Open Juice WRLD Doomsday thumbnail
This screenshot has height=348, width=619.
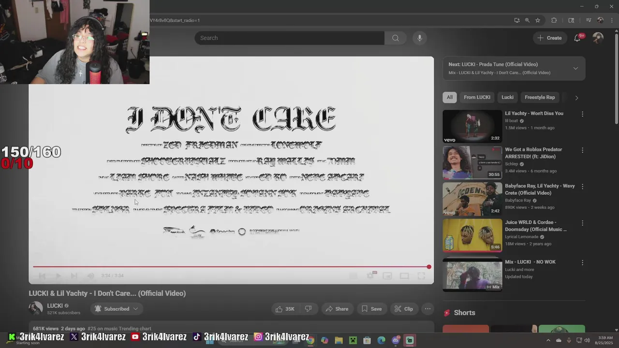(472, 235)
